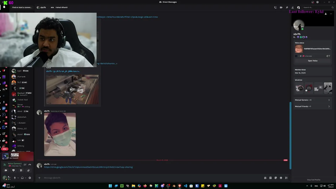Click the friend icon on profile banner

point(326,14)
